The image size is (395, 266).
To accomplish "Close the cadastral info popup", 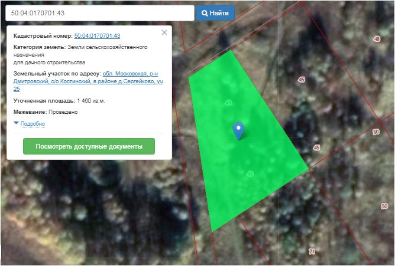I will 164,32.
